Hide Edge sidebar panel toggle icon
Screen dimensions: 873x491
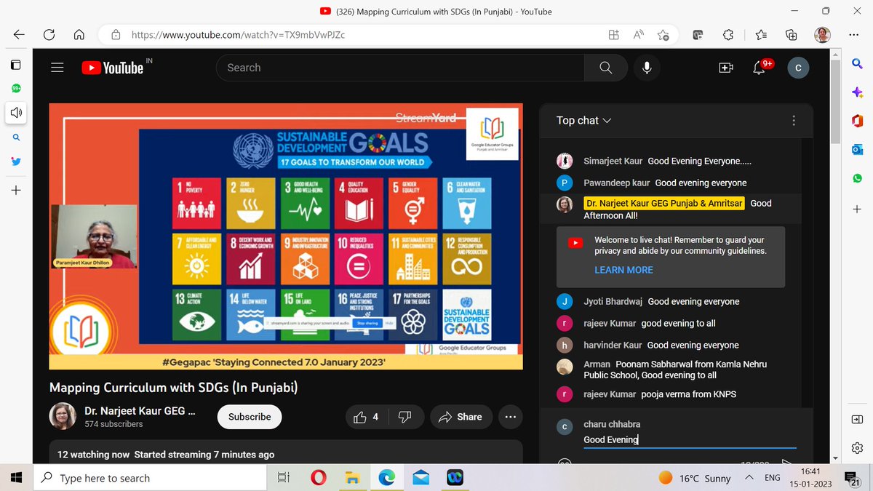click(857, 420)
